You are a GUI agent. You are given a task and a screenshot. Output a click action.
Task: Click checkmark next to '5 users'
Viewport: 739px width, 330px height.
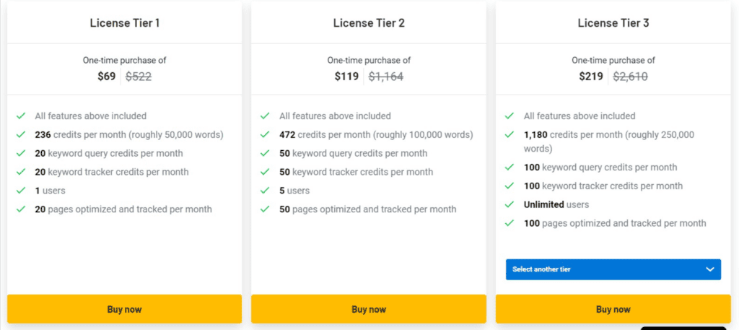[x=266, y=191]
